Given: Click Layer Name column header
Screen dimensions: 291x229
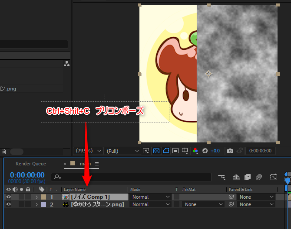Looking at the screenshot, I should tap(75, 190).
